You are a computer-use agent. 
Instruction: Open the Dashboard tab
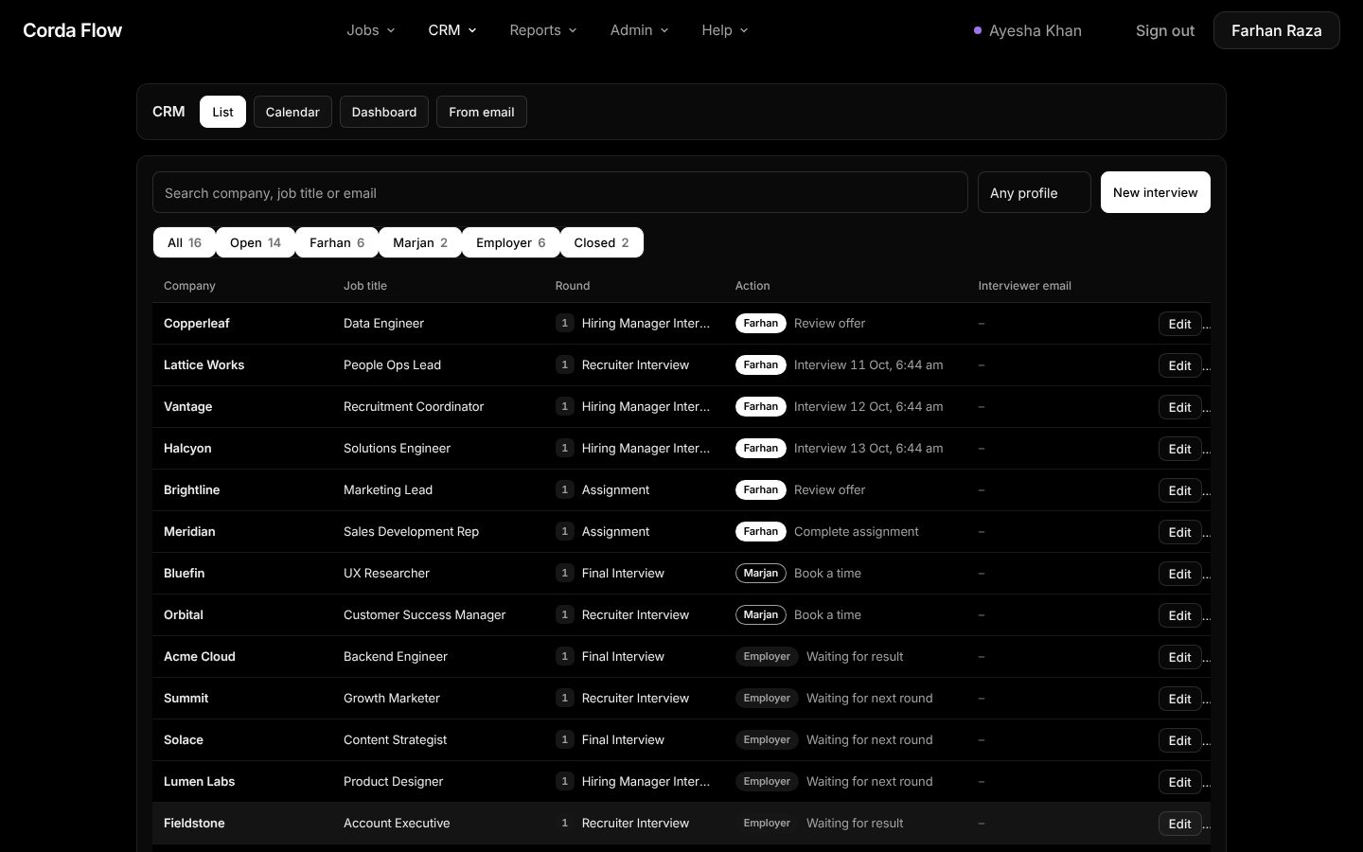click(x=383, y=112)
